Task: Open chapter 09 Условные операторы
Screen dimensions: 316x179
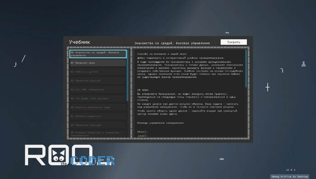Action: pos(98,134)
